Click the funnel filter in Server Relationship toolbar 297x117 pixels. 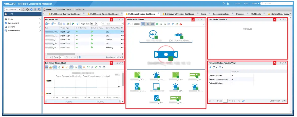coord(173,24)
